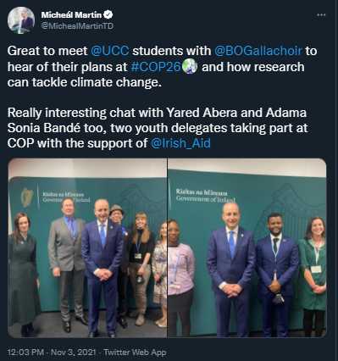Visit the @Irish_Aid mention

pos(180,143)
